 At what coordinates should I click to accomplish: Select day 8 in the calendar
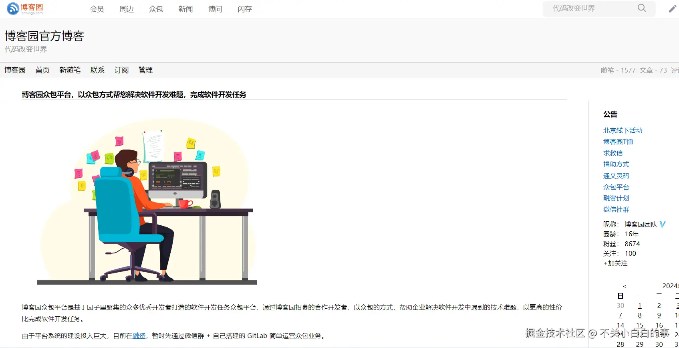(x=640, y=316)
